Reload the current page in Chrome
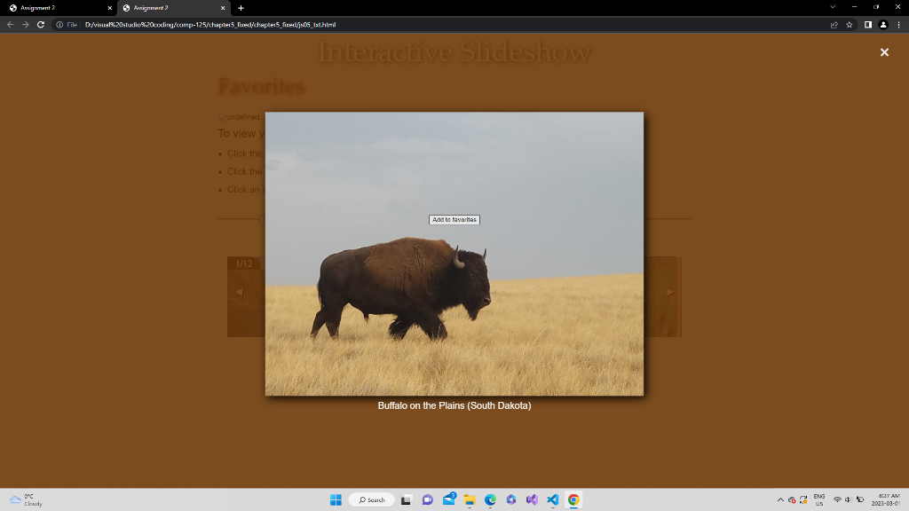This screenshot has width=909, height=511. tap(39, 25)
